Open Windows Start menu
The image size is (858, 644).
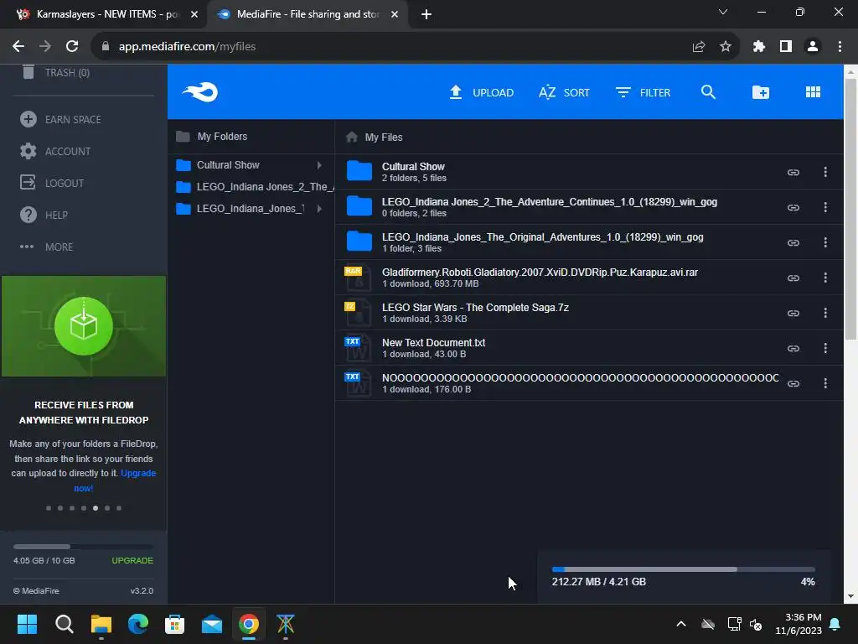click(27, 624)
